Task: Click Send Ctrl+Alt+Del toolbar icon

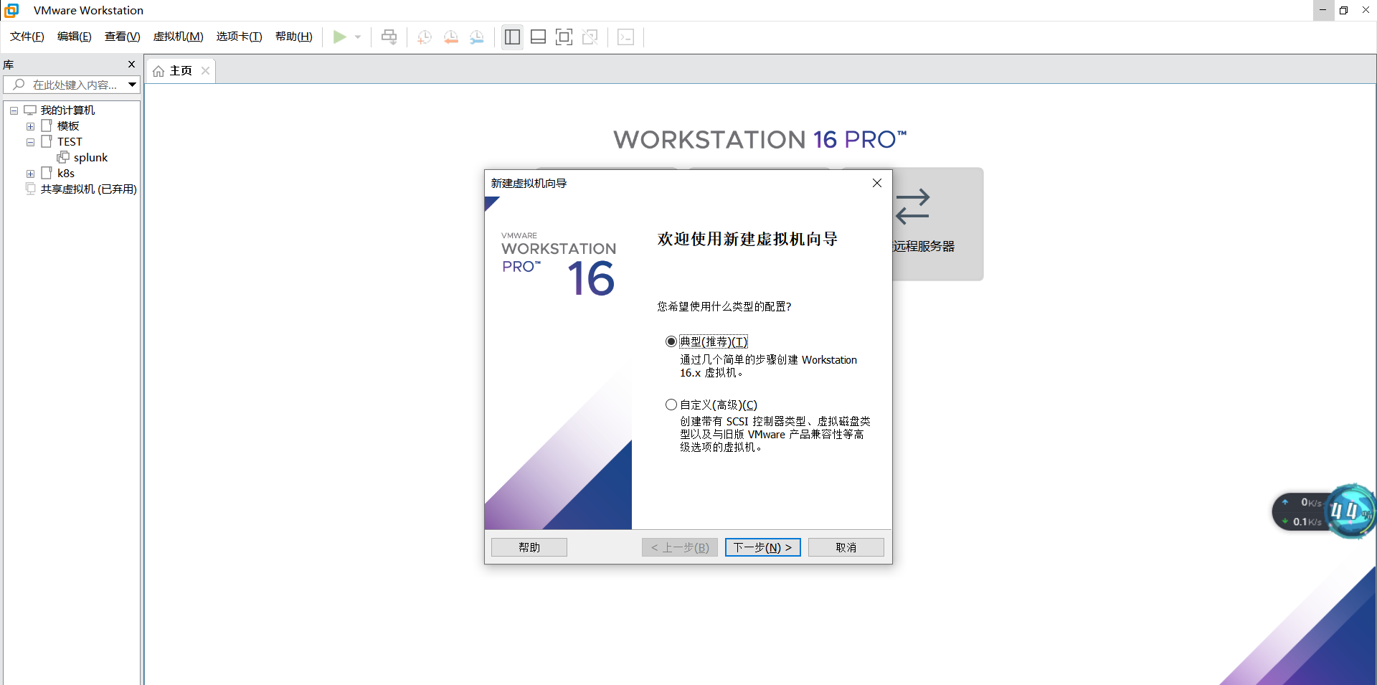Action: (389, 37)
